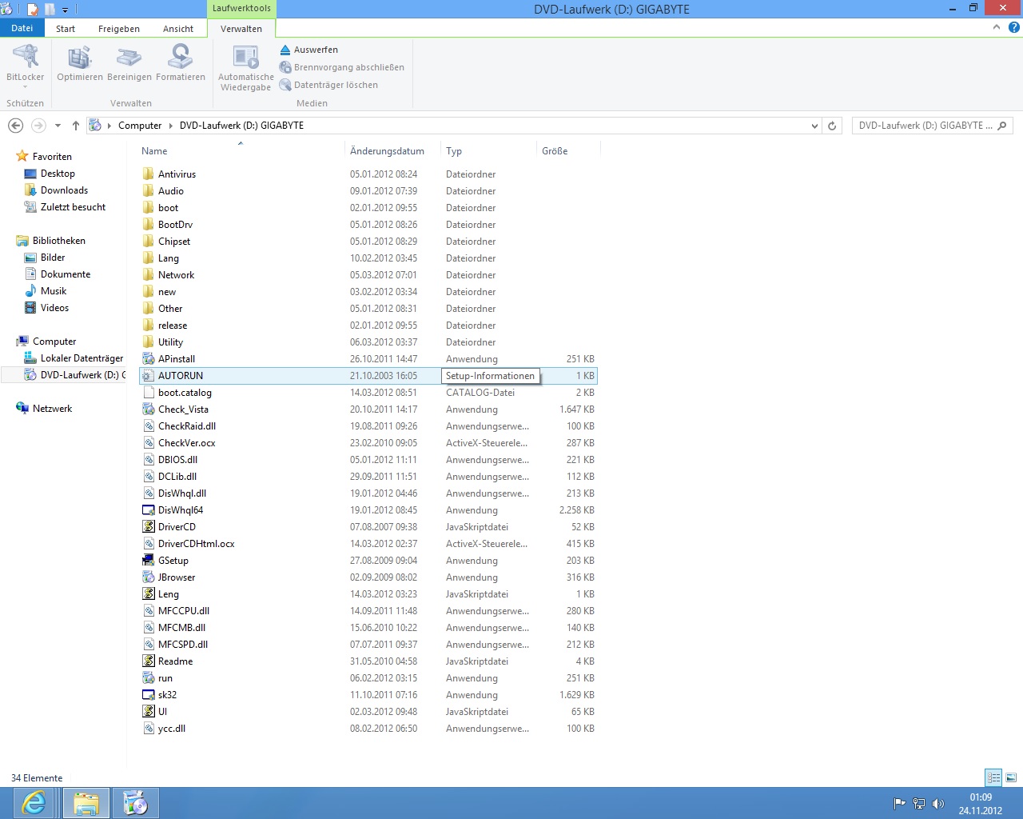Sort by the Änderungsdatum column
Image resolution: width=1023 pixels, height=819 pixels.
(387, 151)
